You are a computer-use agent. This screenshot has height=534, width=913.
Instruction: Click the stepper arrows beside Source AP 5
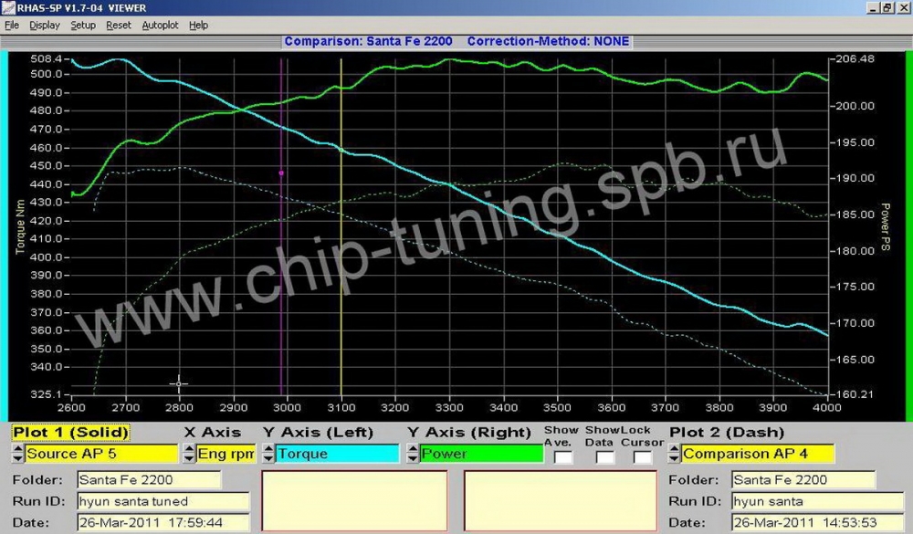click(18, 454)
